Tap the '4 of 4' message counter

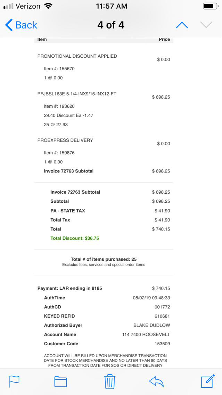coord(111,25)
